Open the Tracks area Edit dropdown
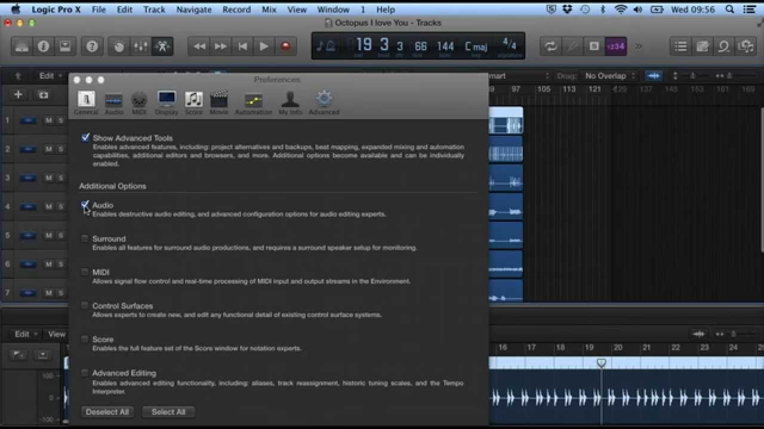 50,76
